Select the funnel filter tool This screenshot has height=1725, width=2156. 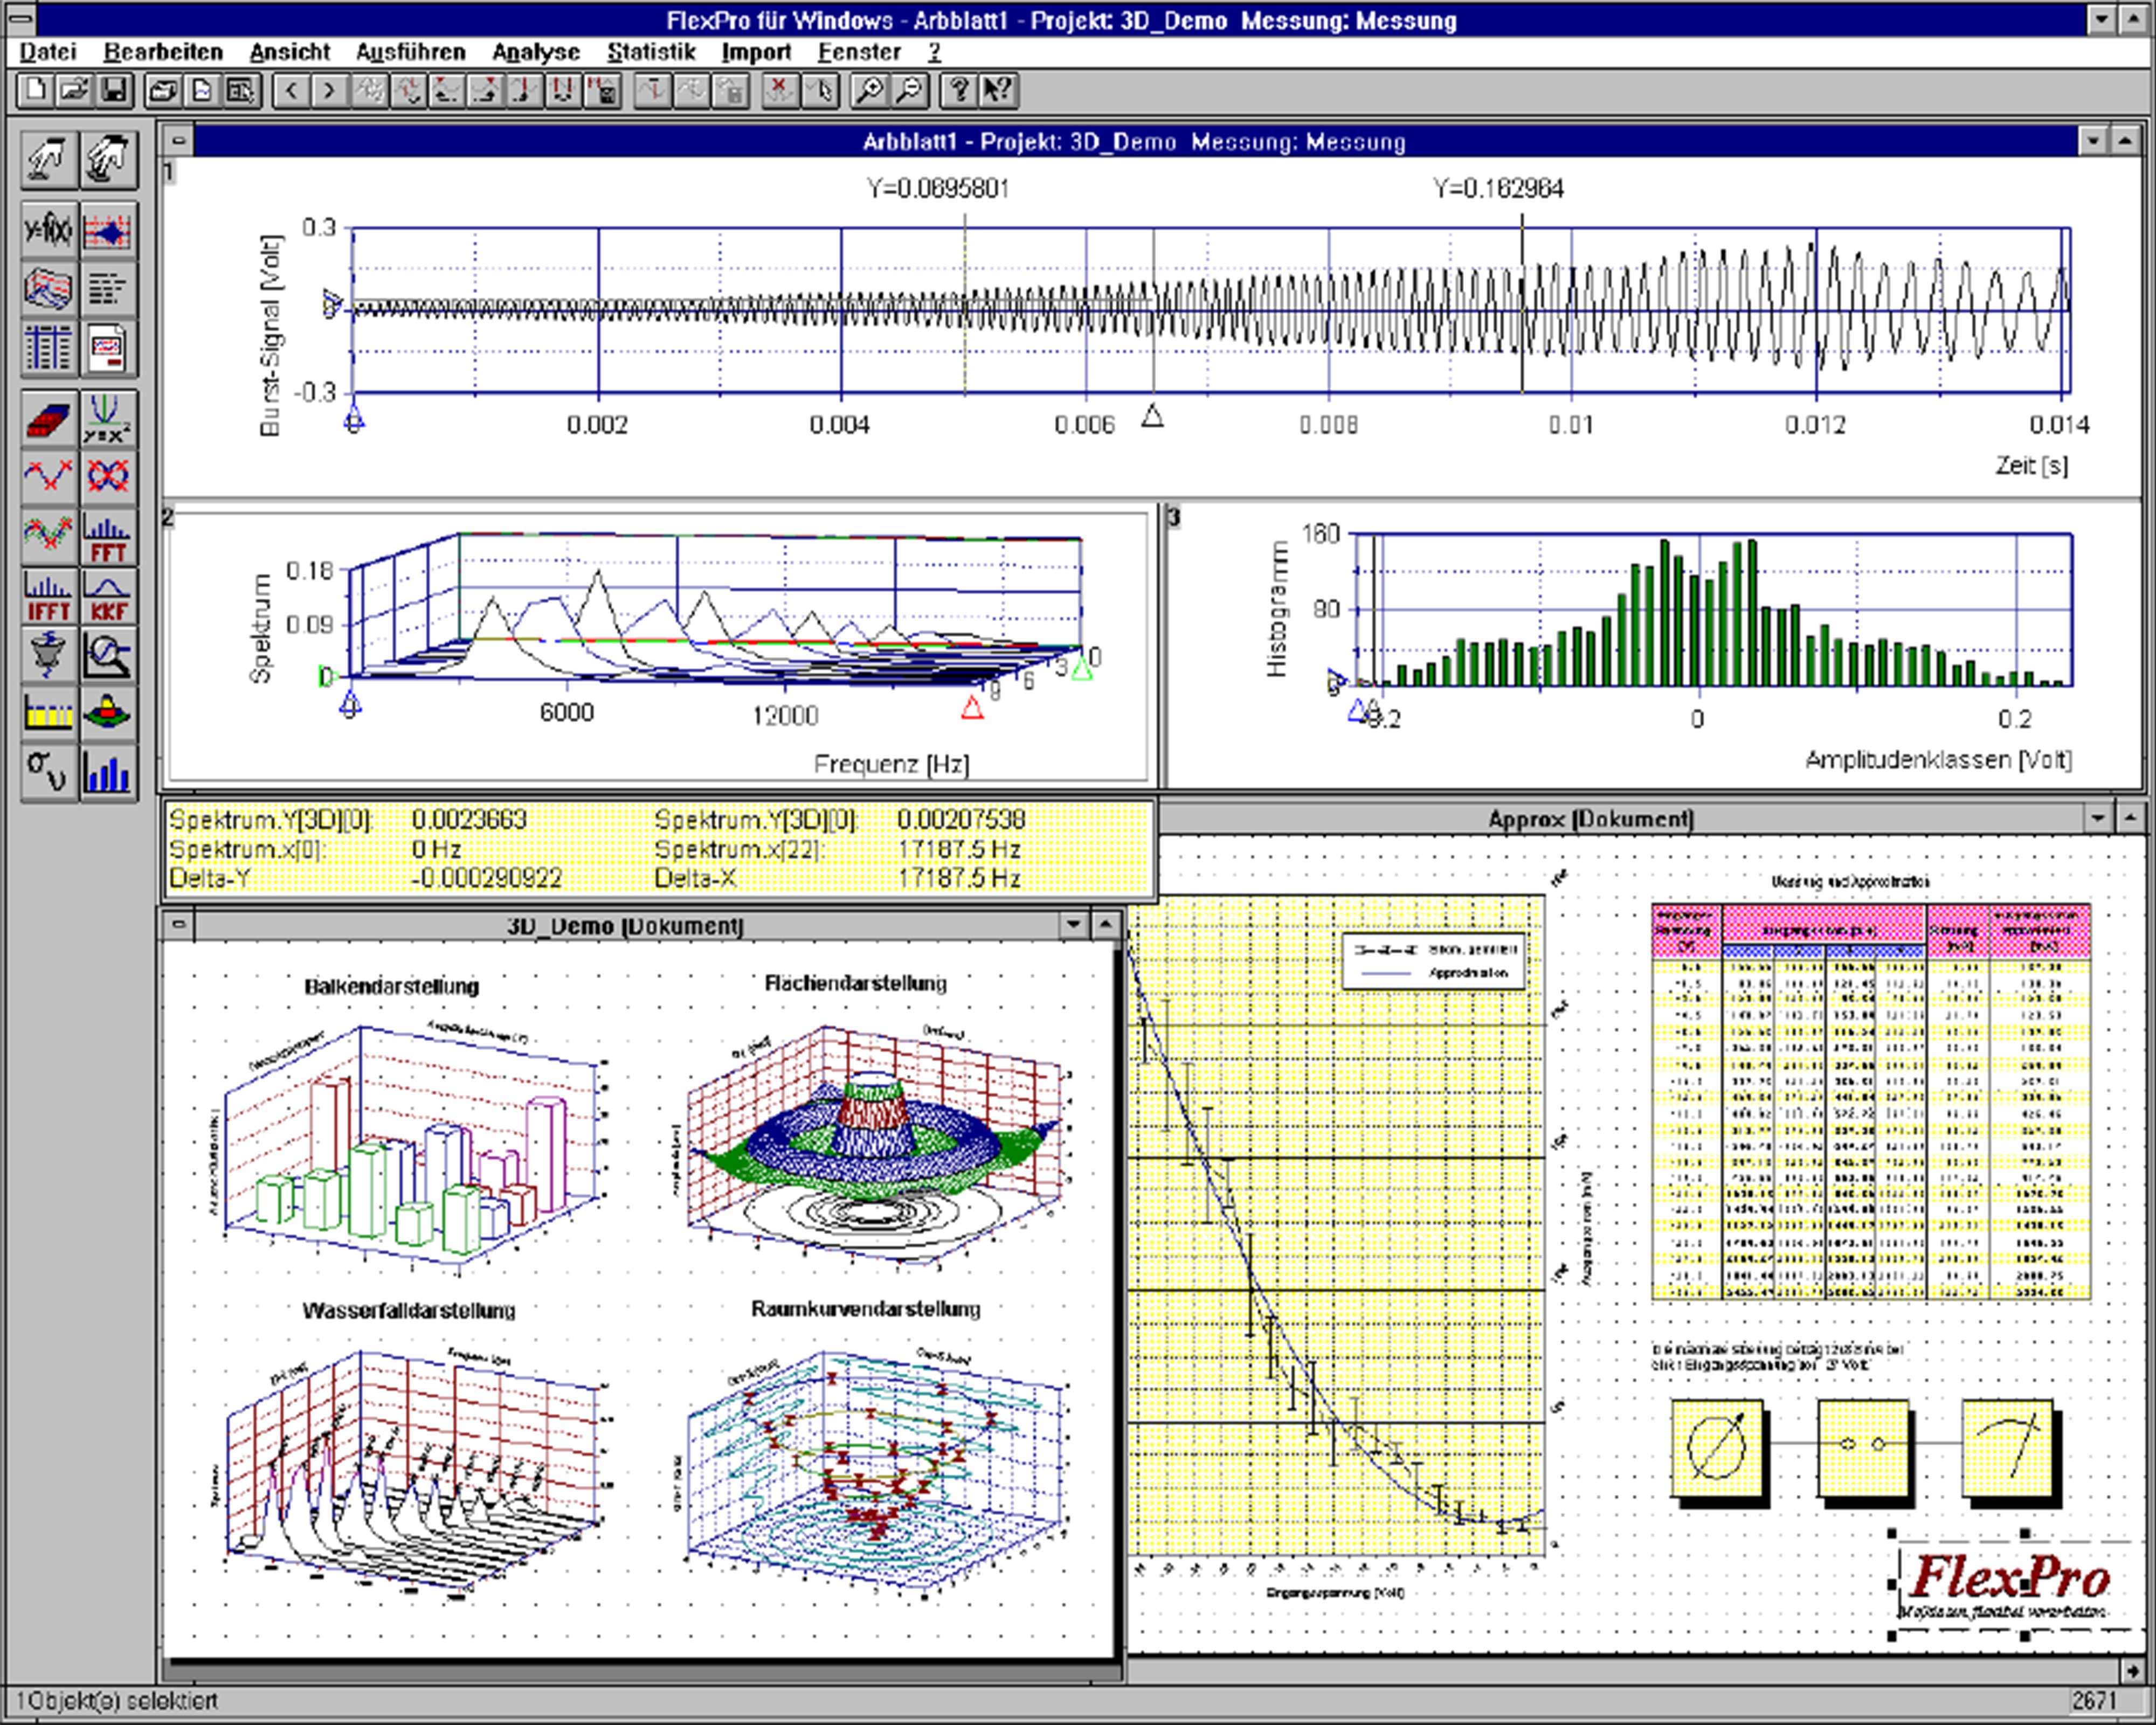48,655
